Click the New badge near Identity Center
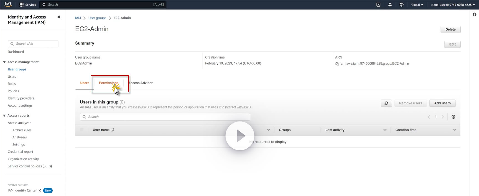The height and width of the screenshot is (196, 479). coord(48,190)
